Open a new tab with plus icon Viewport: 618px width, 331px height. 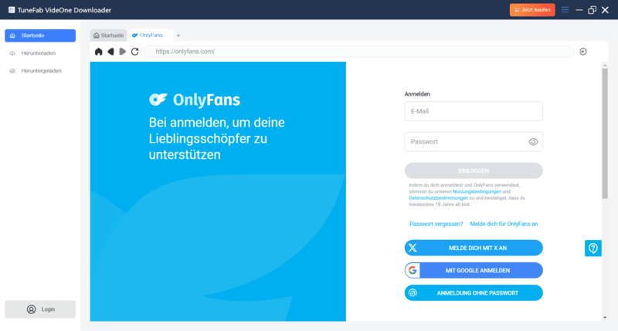point(178,35)
